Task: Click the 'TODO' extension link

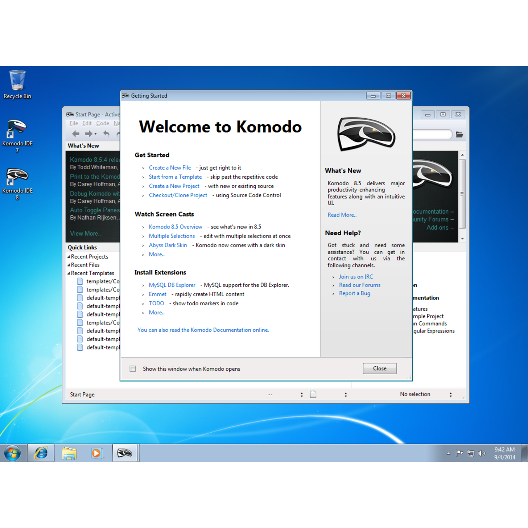Action: [x=156, y=303]
